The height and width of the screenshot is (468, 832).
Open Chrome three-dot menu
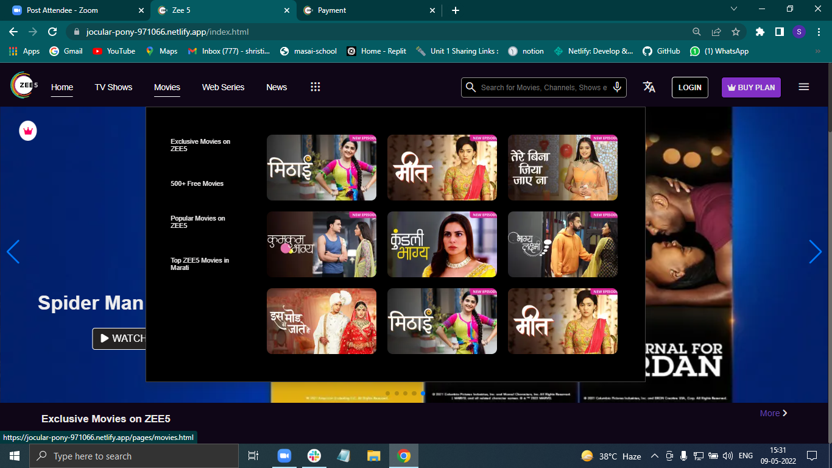click(819, 32)
